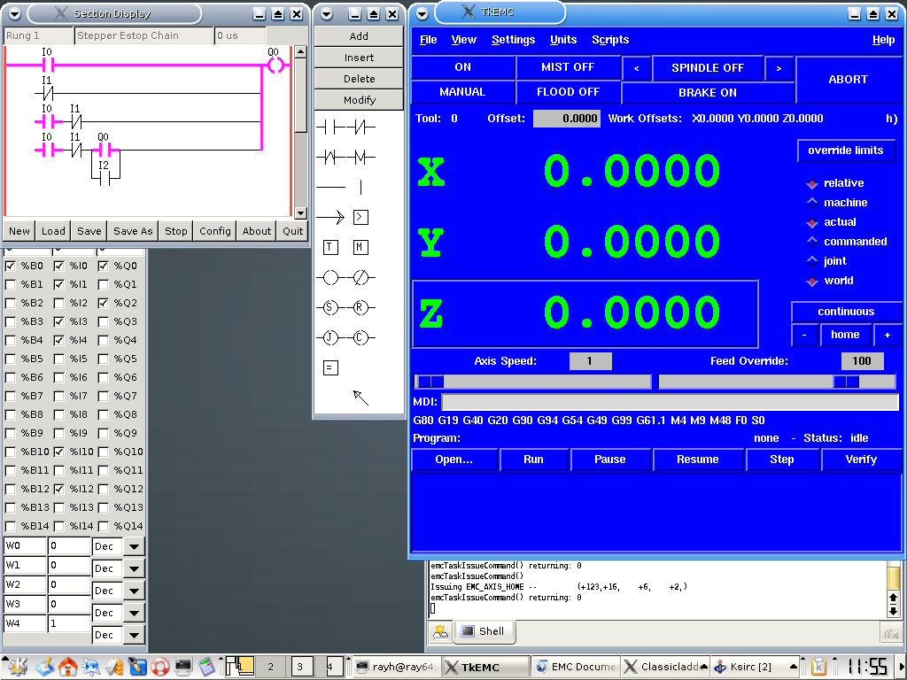
Task: Click the MDI command input field
Action: (670, 403)
